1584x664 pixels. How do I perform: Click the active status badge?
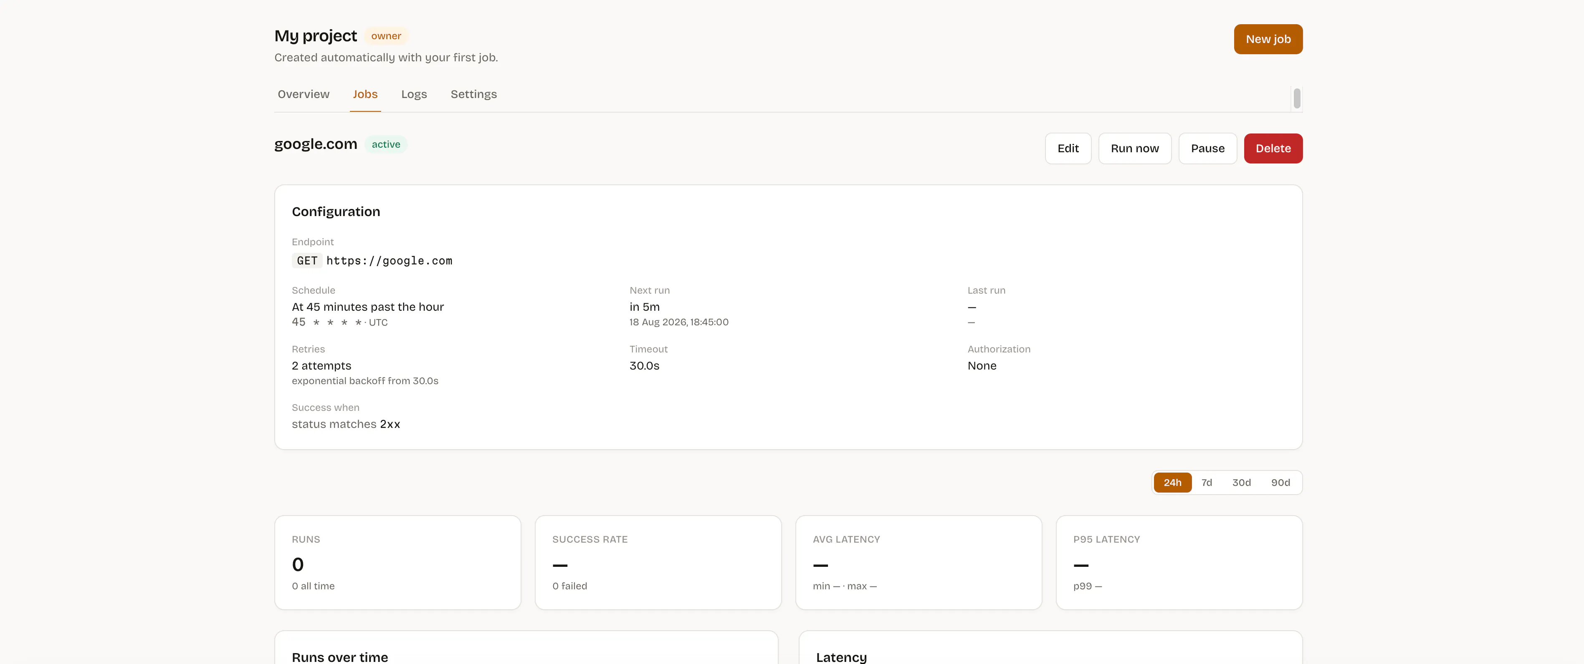tap(385, 144)
